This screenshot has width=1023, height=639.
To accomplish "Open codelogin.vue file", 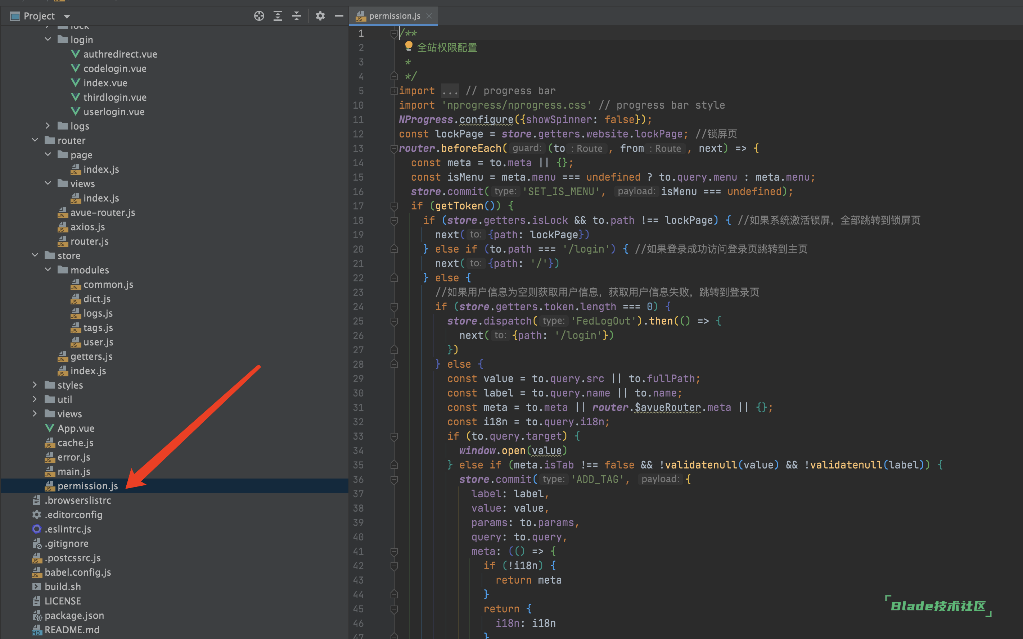I will point(114,68).
